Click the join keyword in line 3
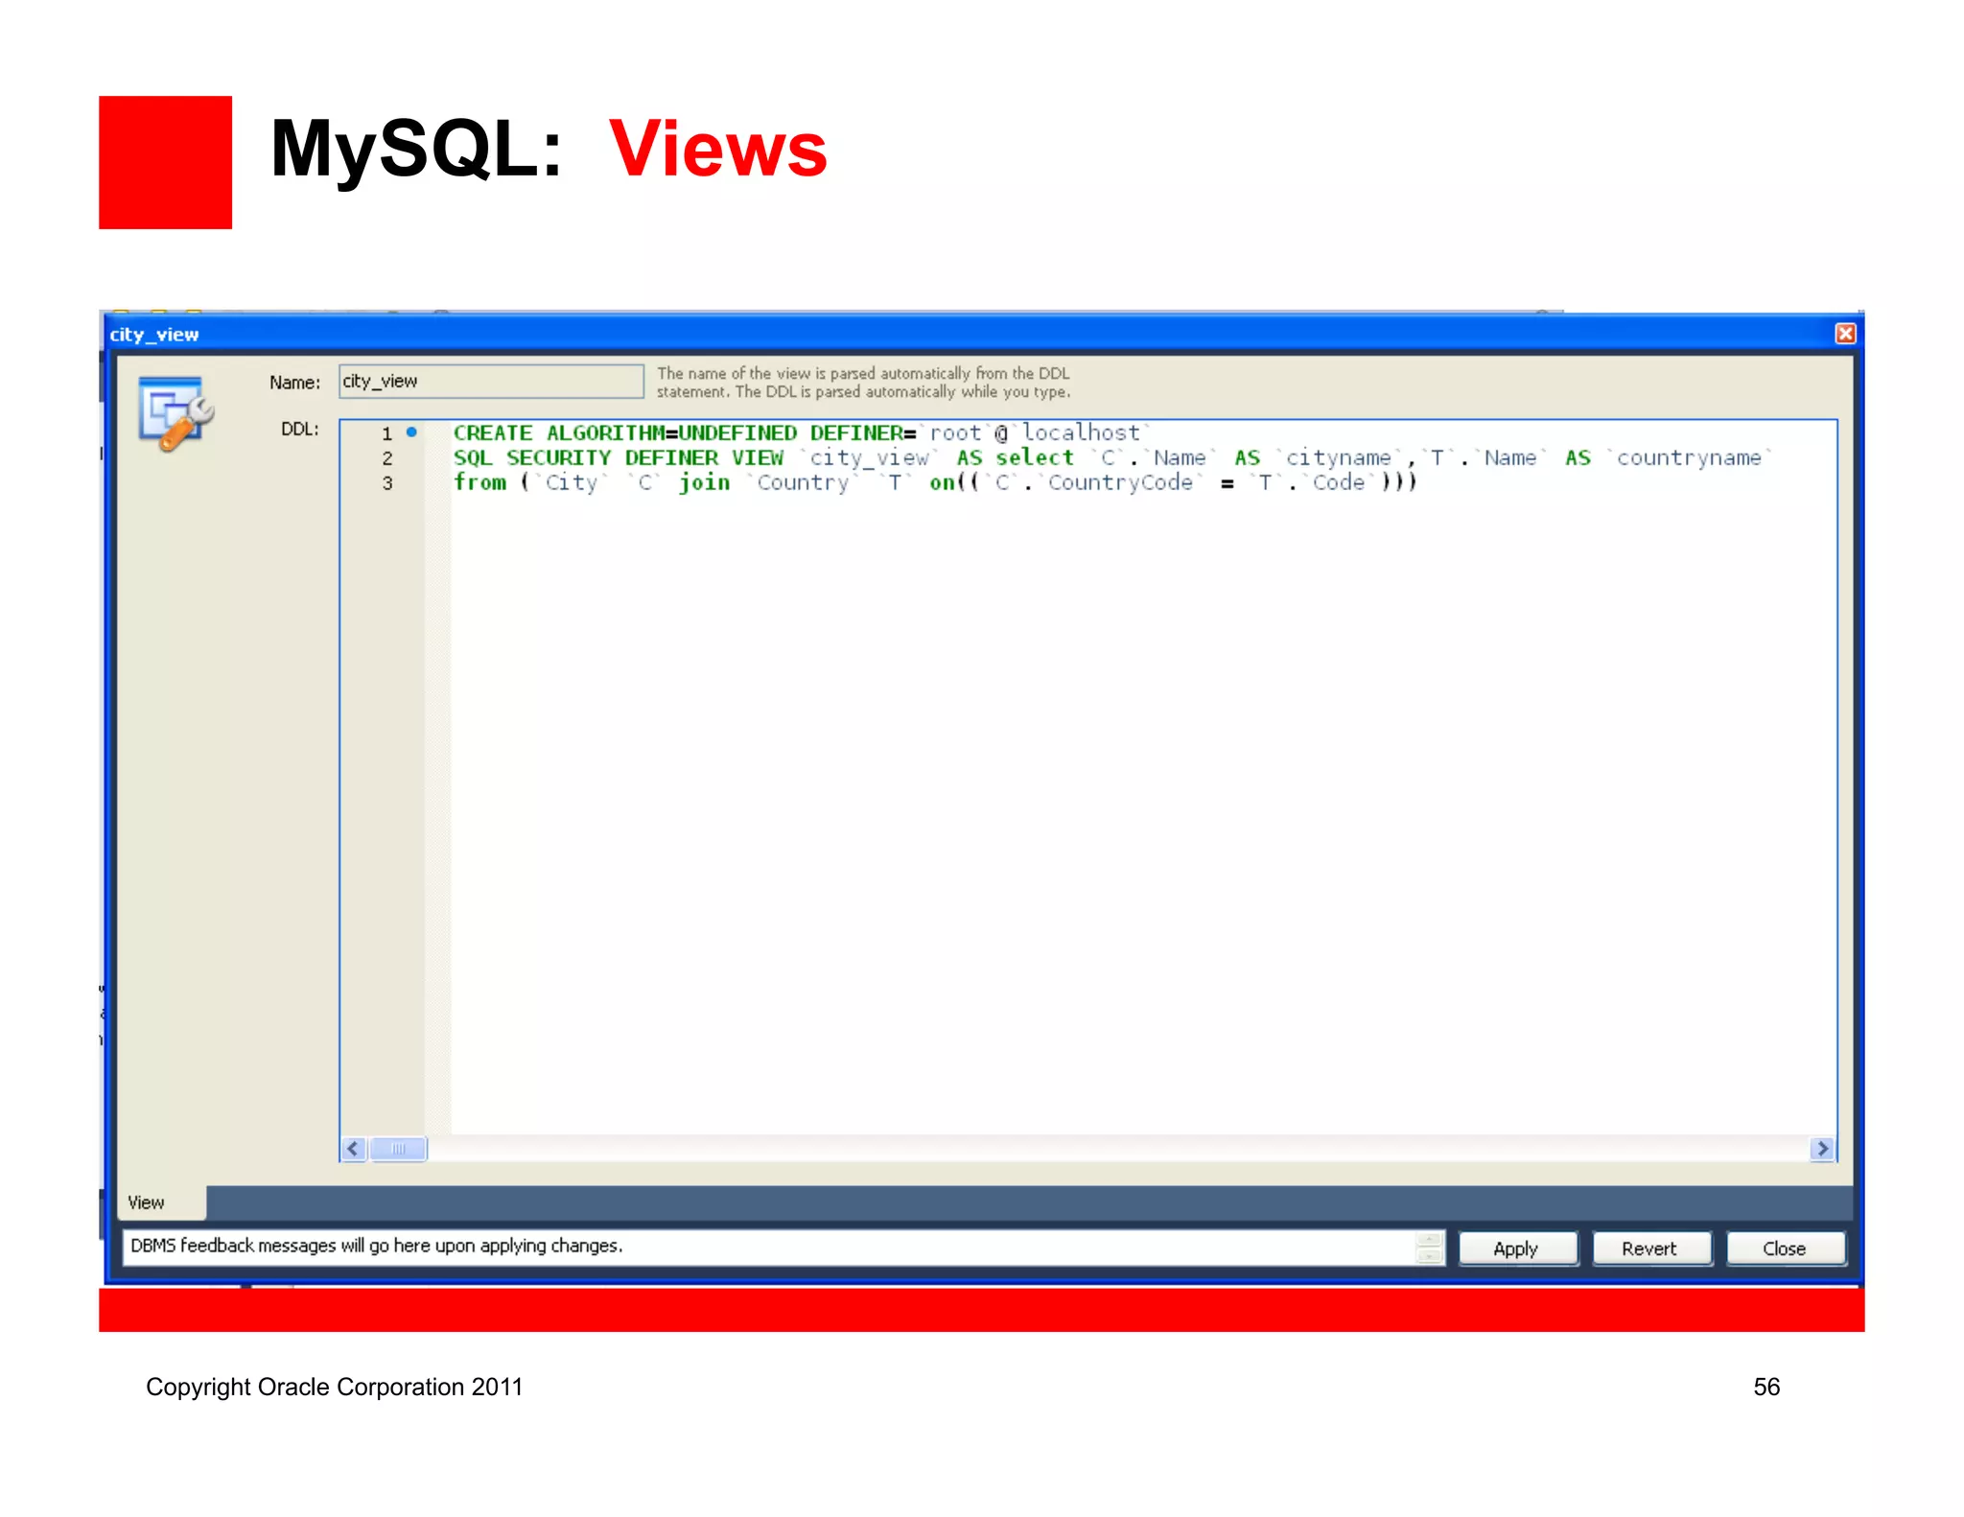This screenshot has height=1517, width=1964. (x=705, y=483)
